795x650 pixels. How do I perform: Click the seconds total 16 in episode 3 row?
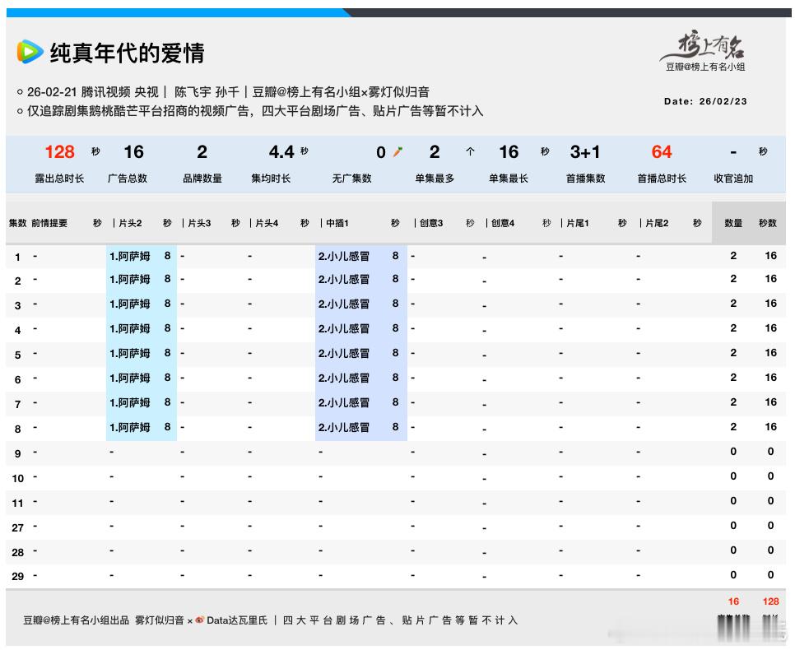(770, 304)
